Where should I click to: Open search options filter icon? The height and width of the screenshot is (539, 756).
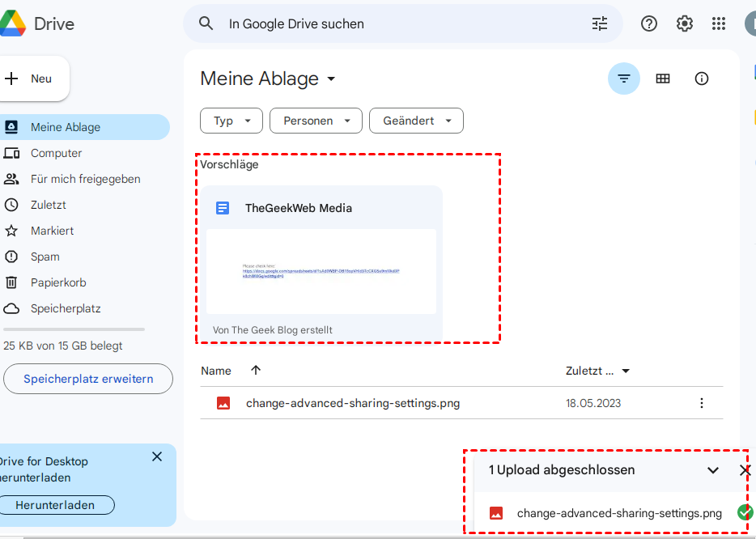[600, 23]
